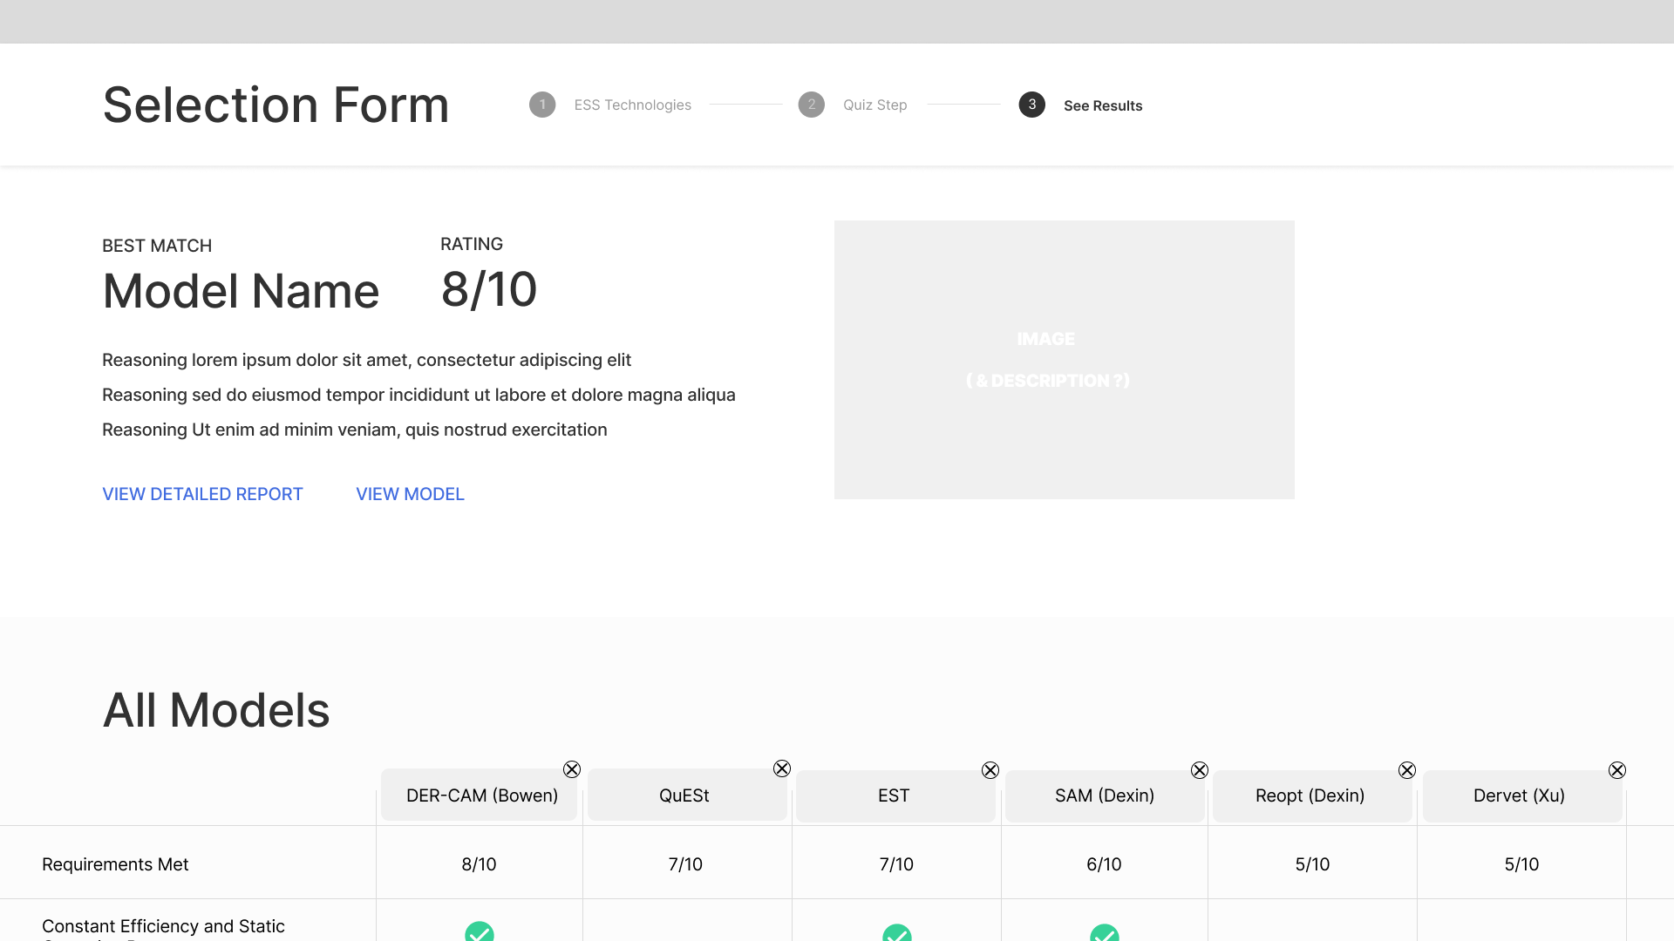Click the X icon above Reopt (Dexin)

[1407, 770]
